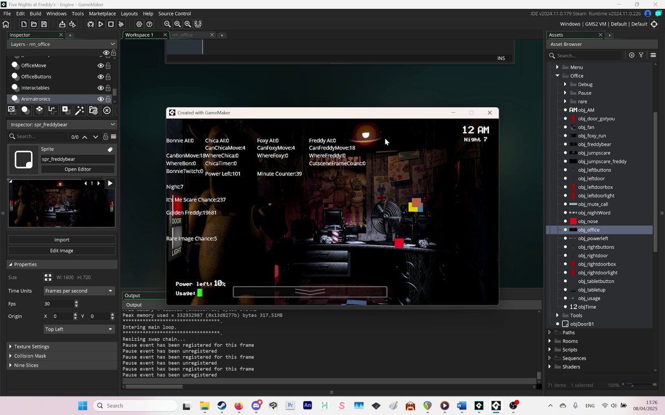Toggle docks visibility icon in toolbar
The height and width of the screenshot is (415, 665).
click(198, 24)
